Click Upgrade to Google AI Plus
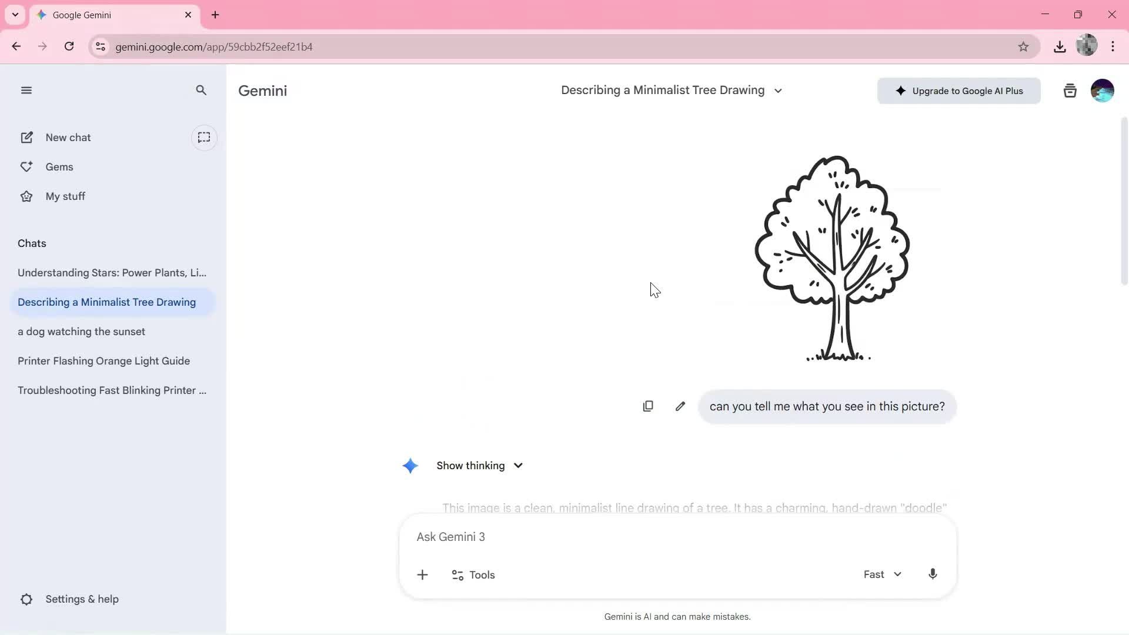 (960, 91)
